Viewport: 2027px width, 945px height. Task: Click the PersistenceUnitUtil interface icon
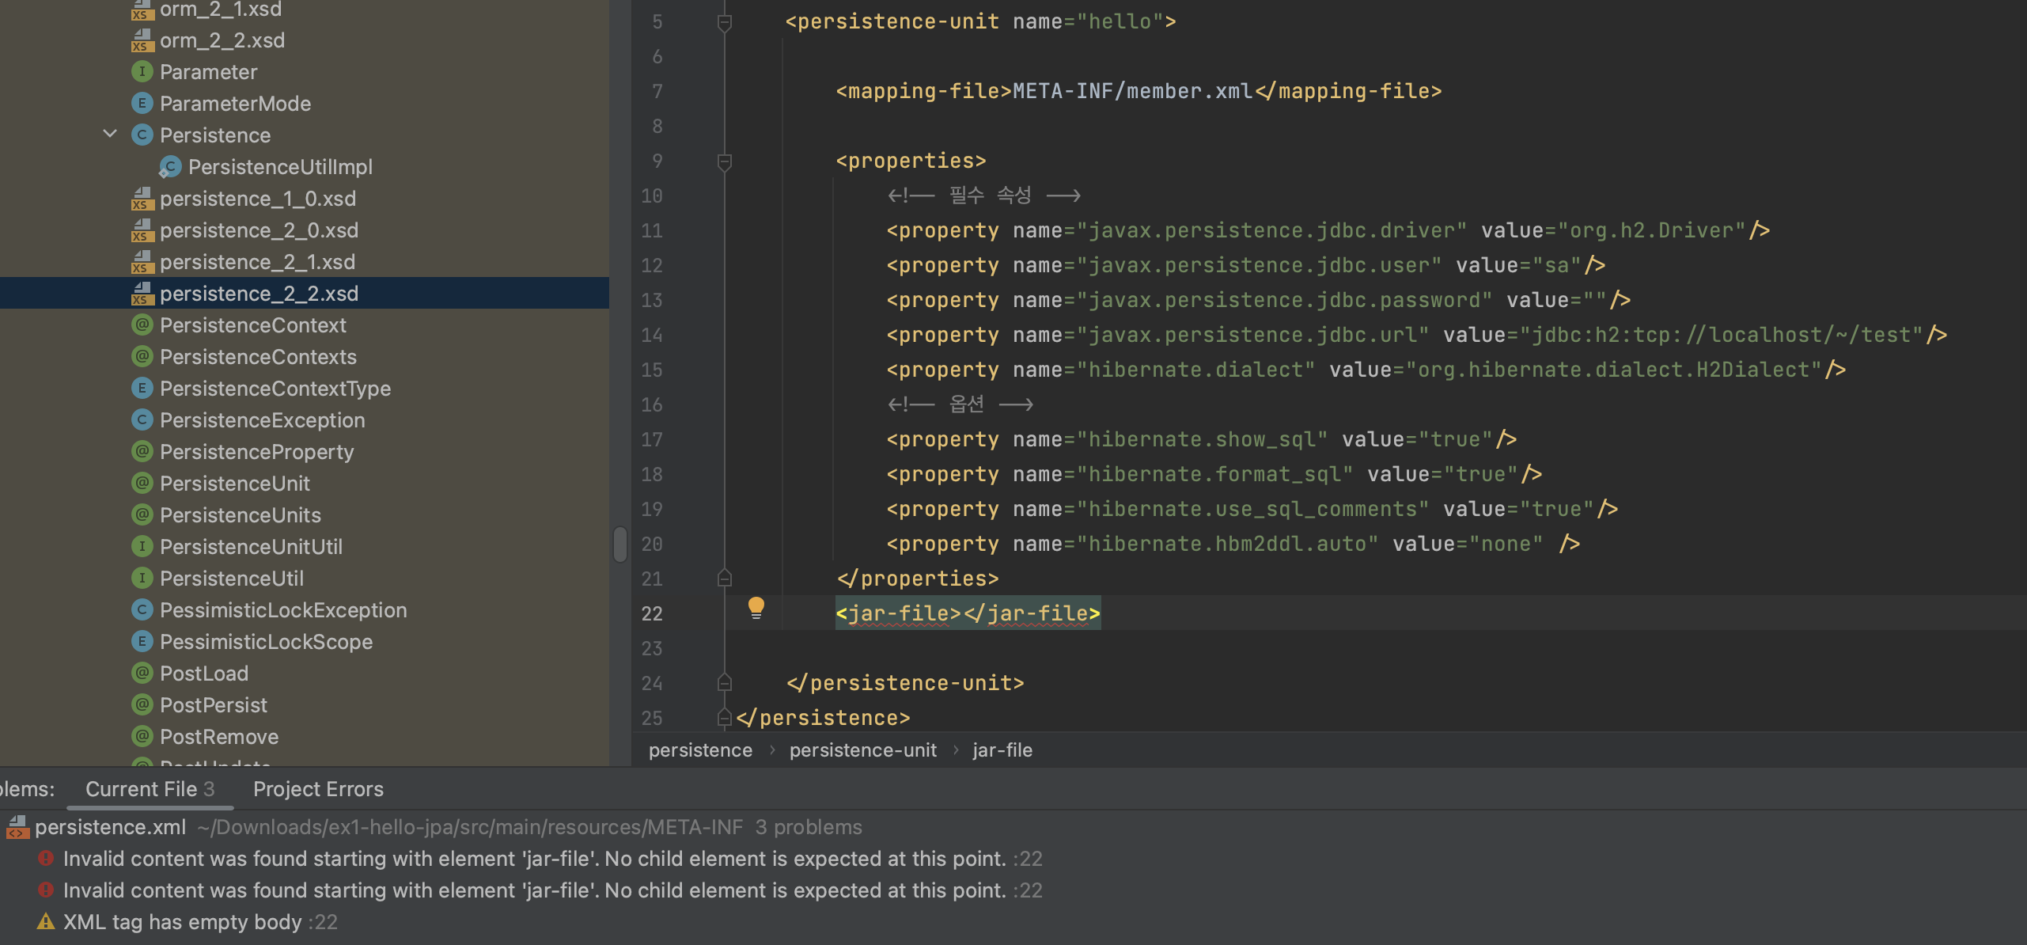tap(142, 546)
